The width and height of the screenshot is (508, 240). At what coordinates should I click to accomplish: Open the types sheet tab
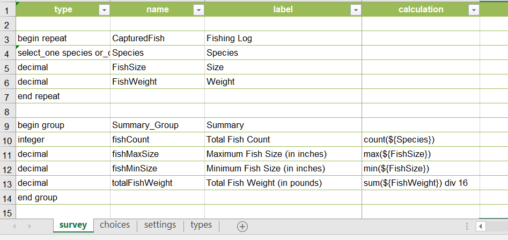click(201, 225)
